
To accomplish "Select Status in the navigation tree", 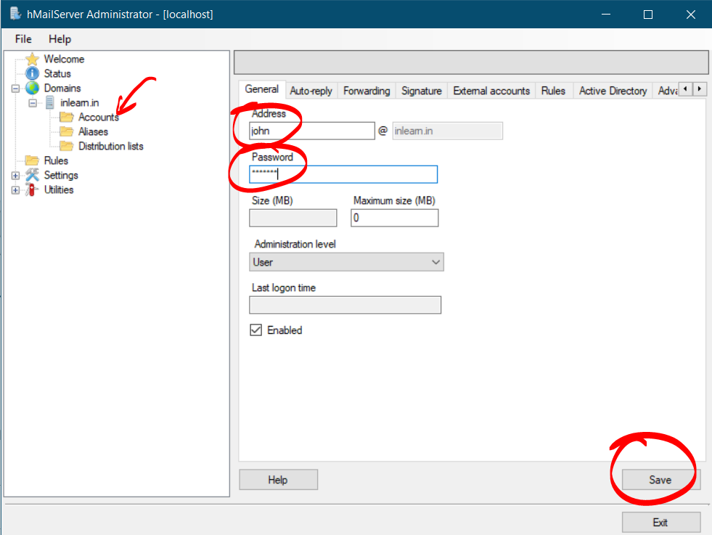I will [57, 73].
